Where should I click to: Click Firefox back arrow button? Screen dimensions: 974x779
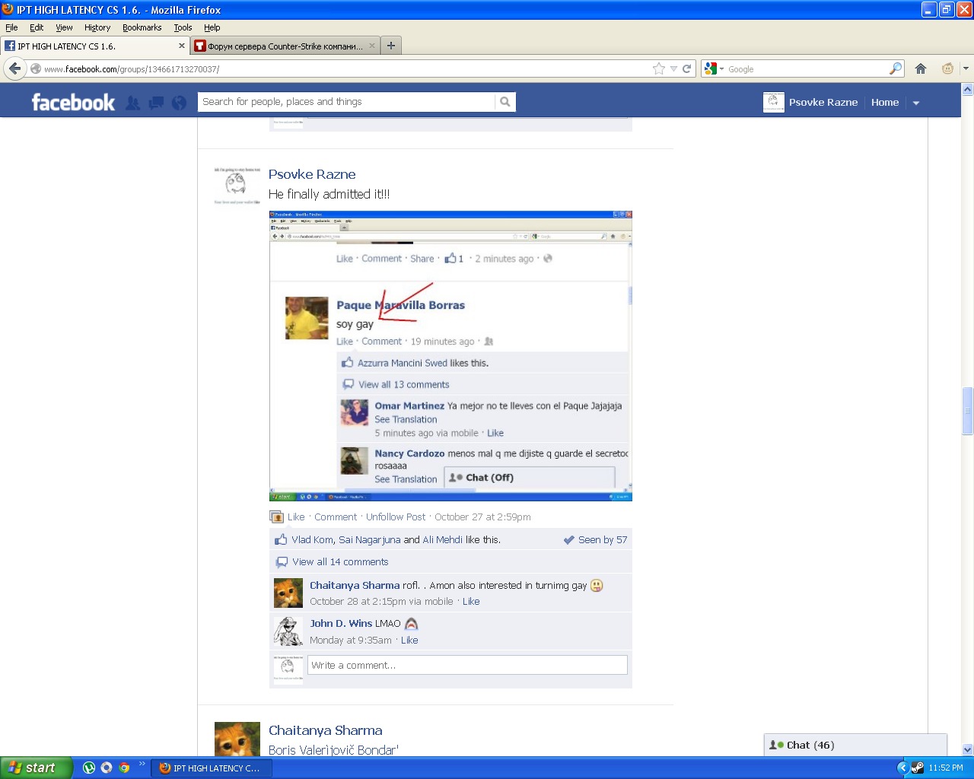14,68
